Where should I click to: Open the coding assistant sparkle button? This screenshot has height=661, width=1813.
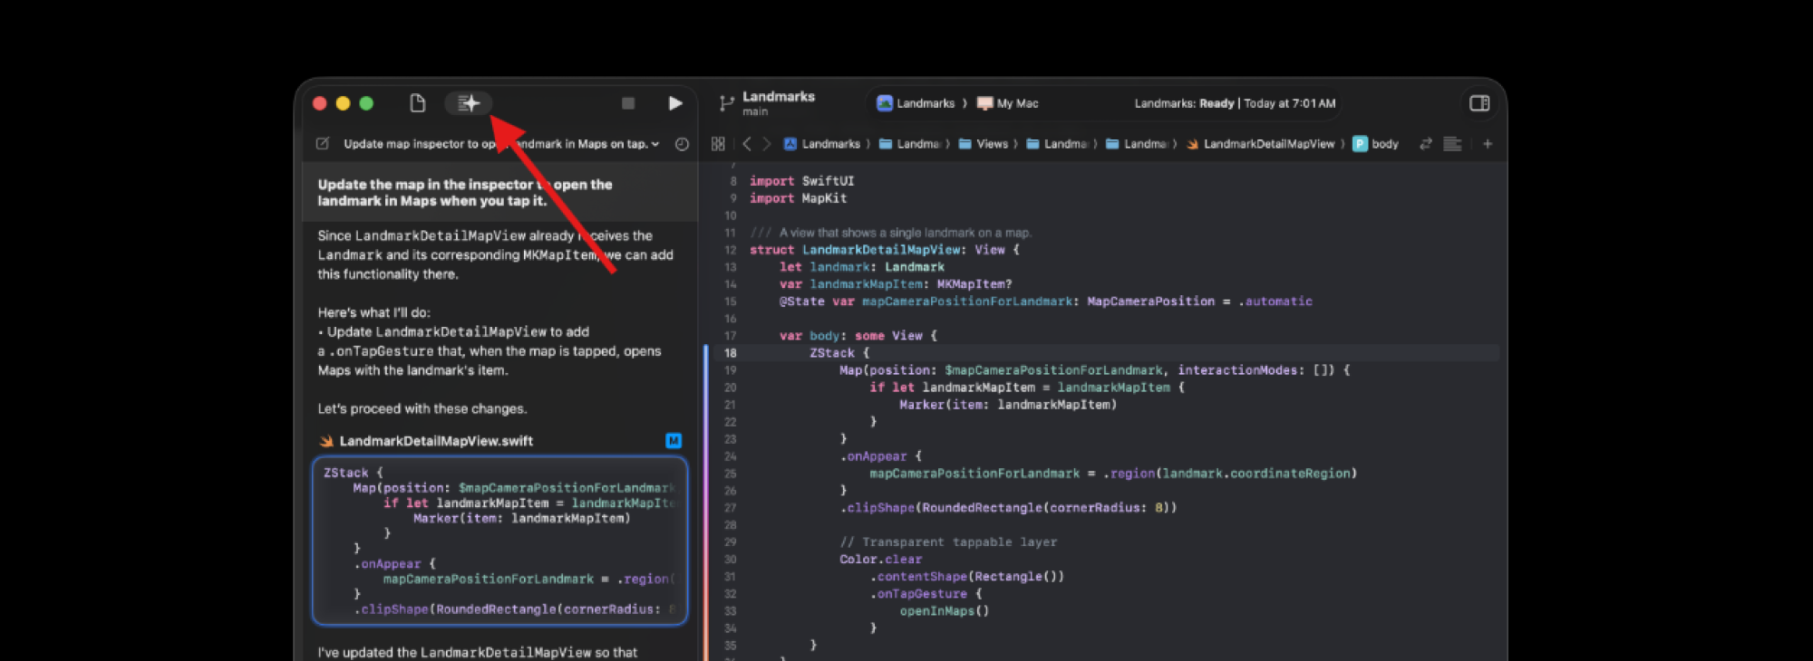click(x=468, y=103)
